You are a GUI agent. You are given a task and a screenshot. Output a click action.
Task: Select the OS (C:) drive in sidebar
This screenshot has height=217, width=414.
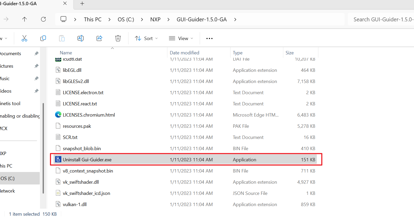coord(20,178)
